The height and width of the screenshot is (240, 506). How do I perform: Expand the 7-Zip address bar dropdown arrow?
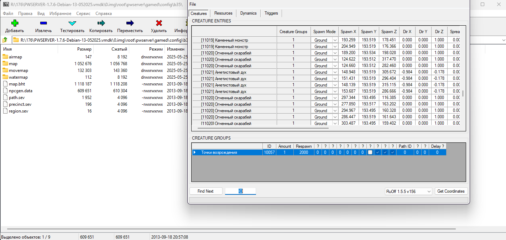(503, 40)
